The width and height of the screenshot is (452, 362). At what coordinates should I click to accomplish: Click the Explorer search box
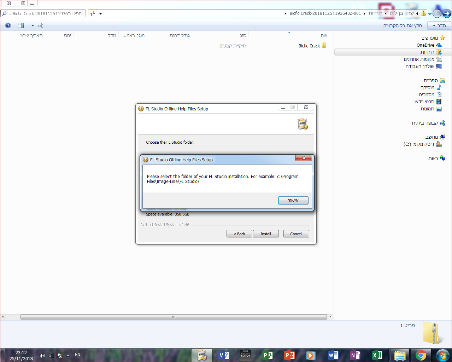[43, 13]
